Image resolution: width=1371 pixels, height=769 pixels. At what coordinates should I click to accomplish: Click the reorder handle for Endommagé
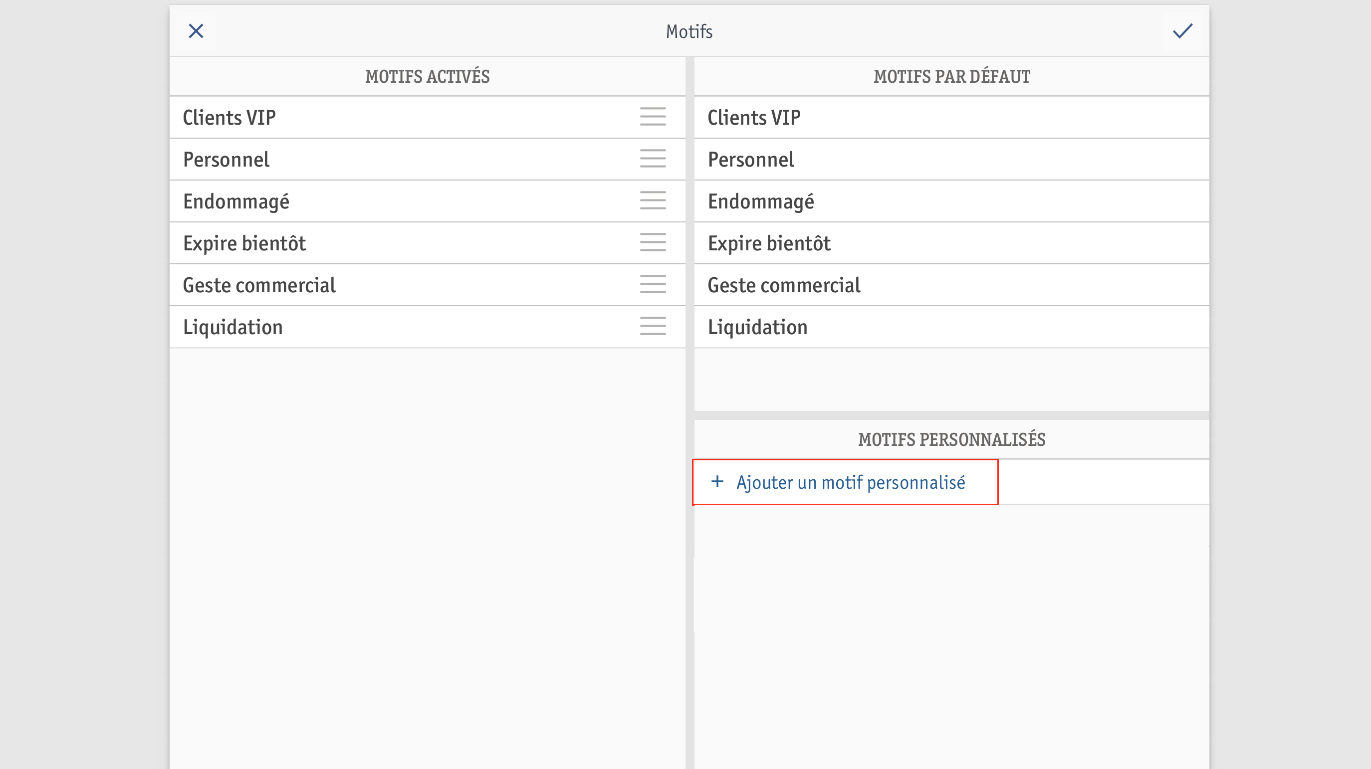click(653, 200)
